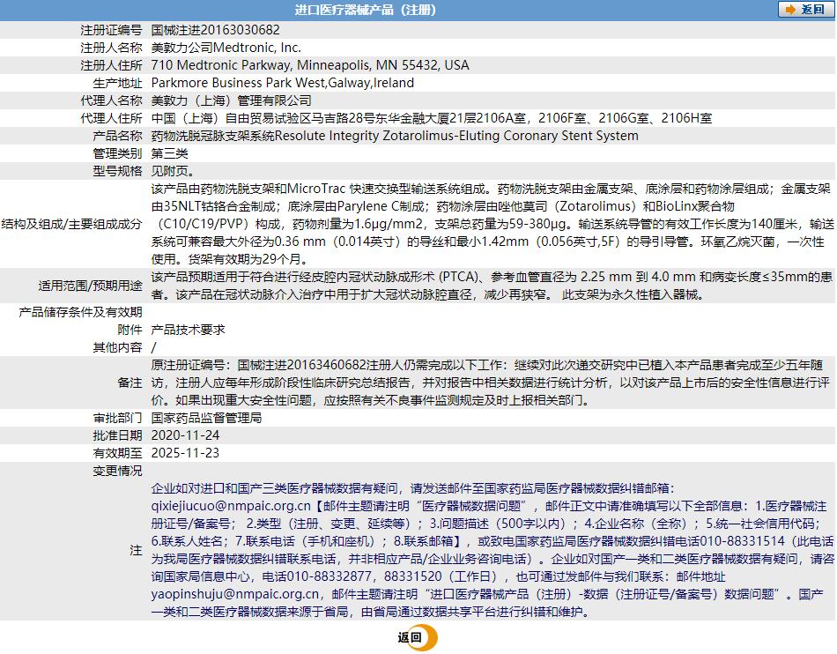Click the 注册人住所 field label
Screen dimensions: 837x654
point(111,65)
